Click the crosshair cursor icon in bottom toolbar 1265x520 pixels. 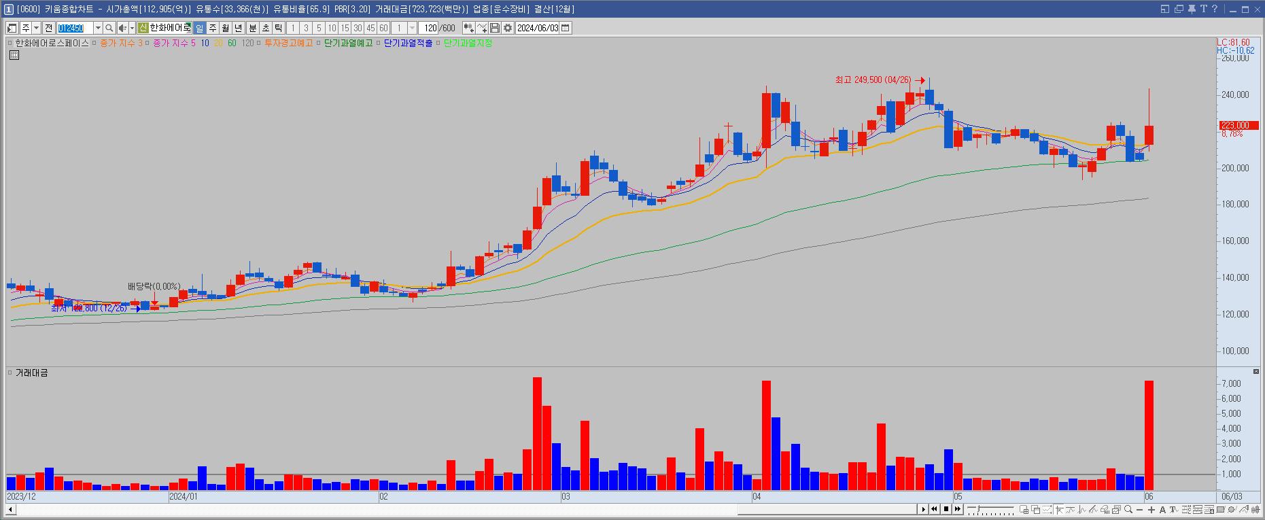click(1059, 510)
